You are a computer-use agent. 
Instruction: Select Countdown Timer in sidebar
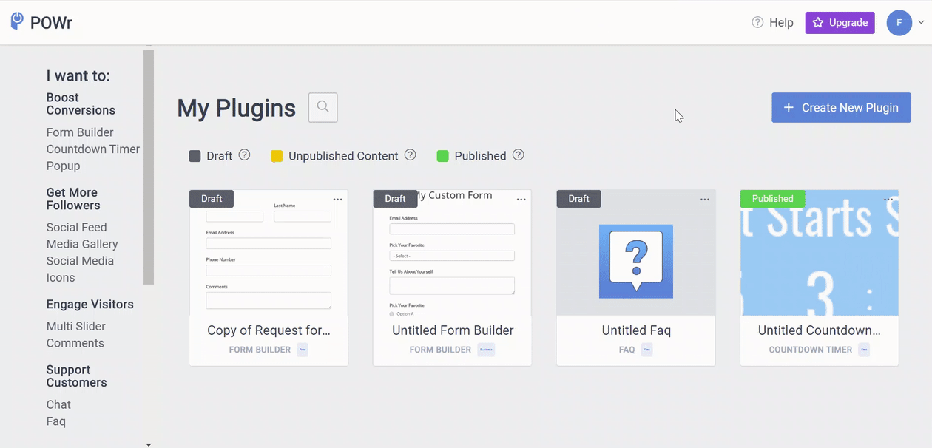click(93, 149)
